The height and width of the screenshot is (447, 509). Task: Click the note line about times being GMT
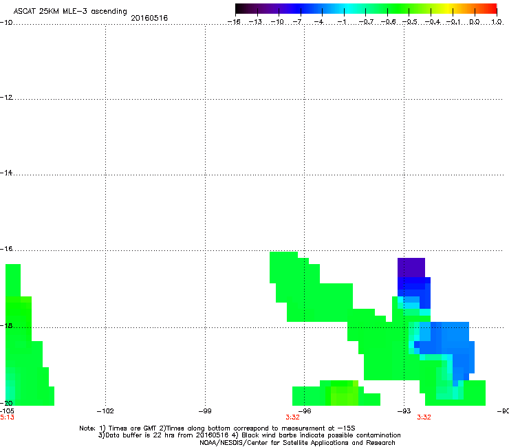[x=217, y=428]
